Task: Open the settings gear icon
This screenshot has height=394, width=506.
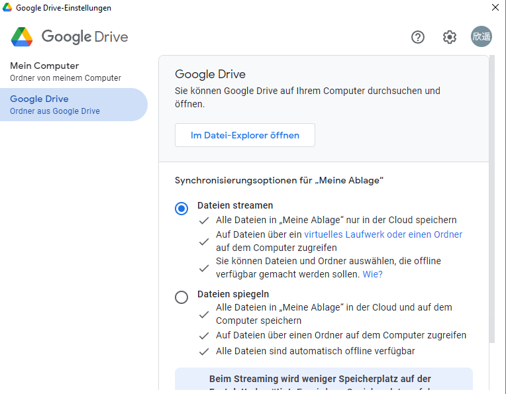Action: point(450,37)
